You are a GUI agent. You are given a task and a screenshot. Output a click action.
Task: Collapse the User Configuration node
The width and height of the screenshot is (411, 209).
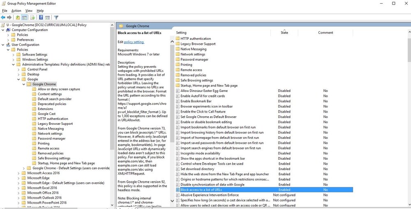coord(3,45)
